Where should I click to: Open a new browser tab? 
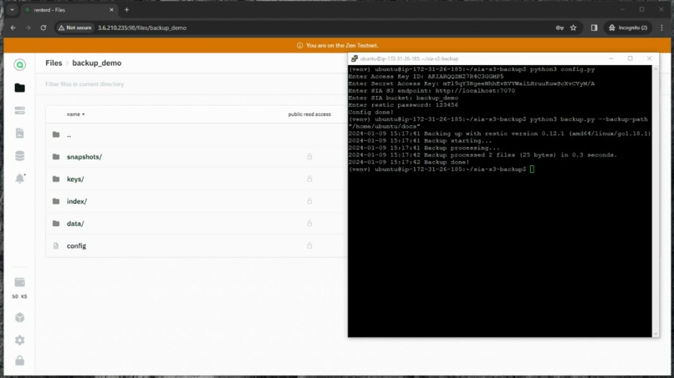[126, 10]
